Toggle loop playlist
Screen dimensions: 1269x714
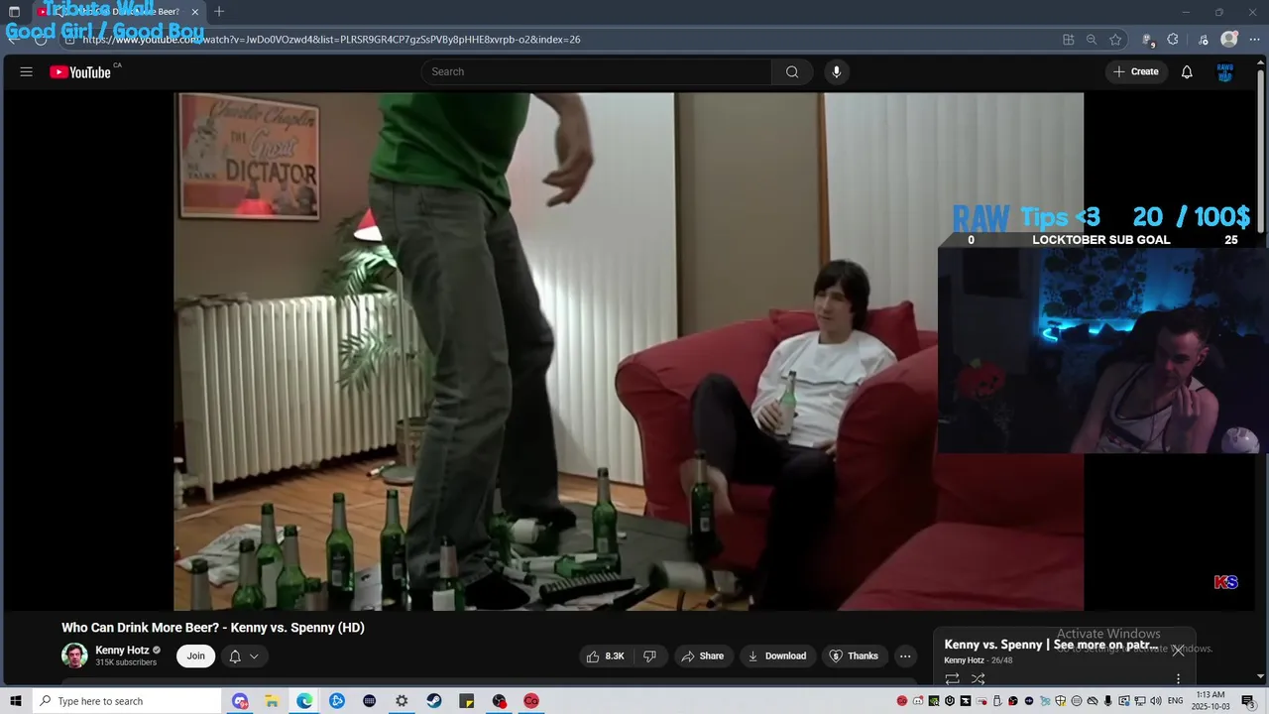coord(952,679)
